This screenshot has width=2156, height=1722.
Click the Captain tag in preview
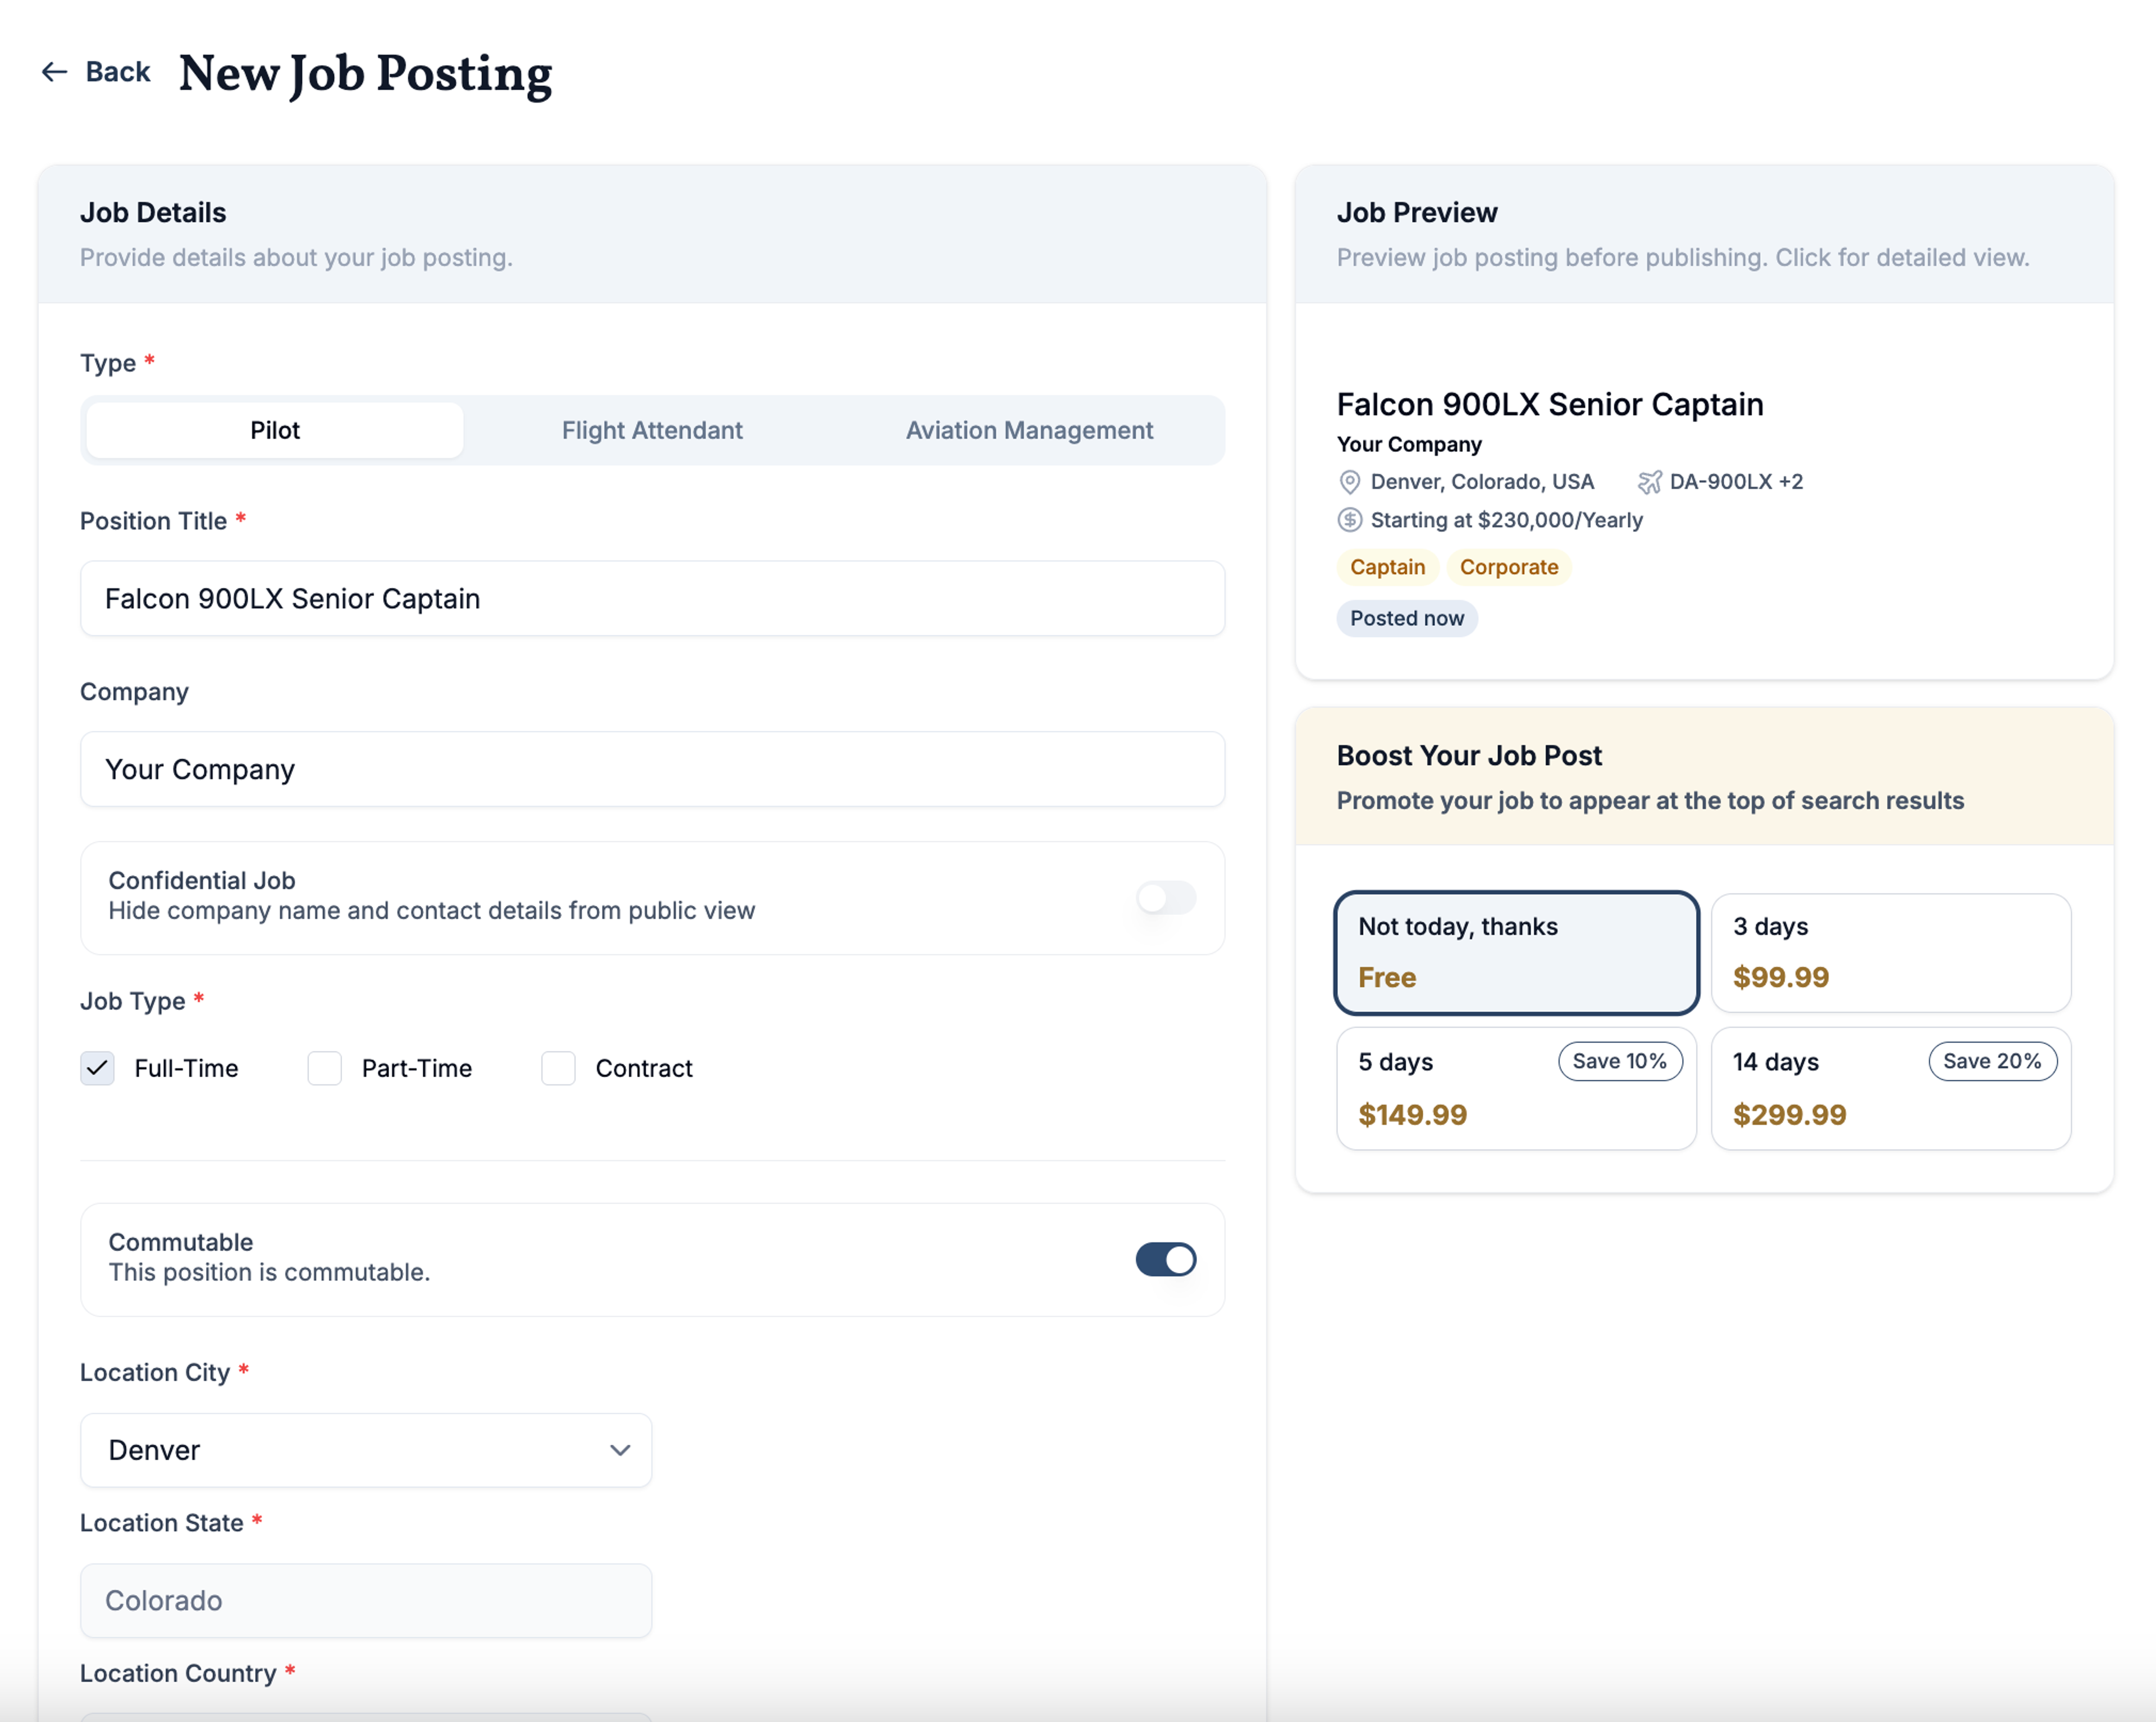[x=1387, y=567]
